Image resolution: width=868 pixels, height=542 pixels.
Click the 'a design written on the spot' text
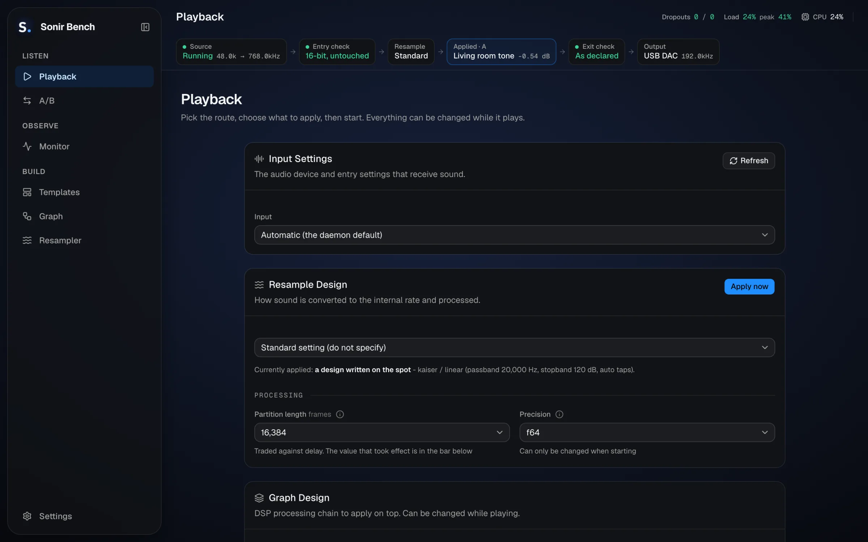363,370
